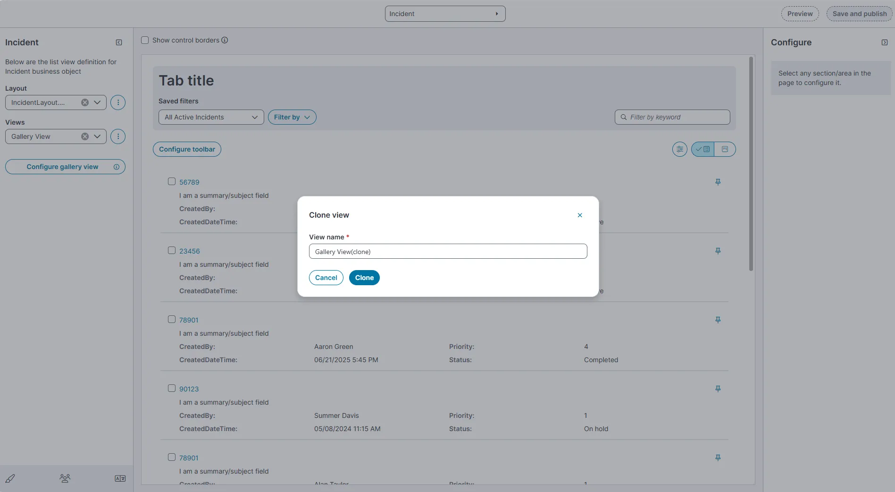895x492 pixels.
Task: Switch to list view layout icon
Action: point(703,149)
